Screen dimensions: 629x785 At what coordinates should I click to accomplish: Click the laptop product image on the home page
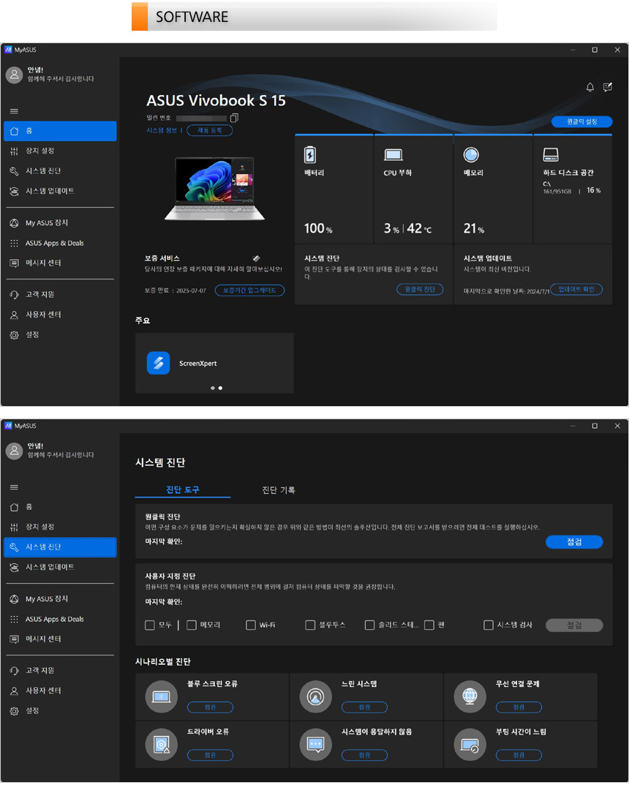click(214, 189)
